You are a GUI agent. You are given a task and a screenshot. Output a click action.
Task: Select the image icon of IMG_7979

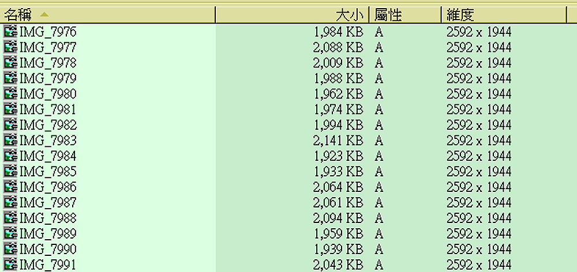pyautogui.click(x=10, y=78)
